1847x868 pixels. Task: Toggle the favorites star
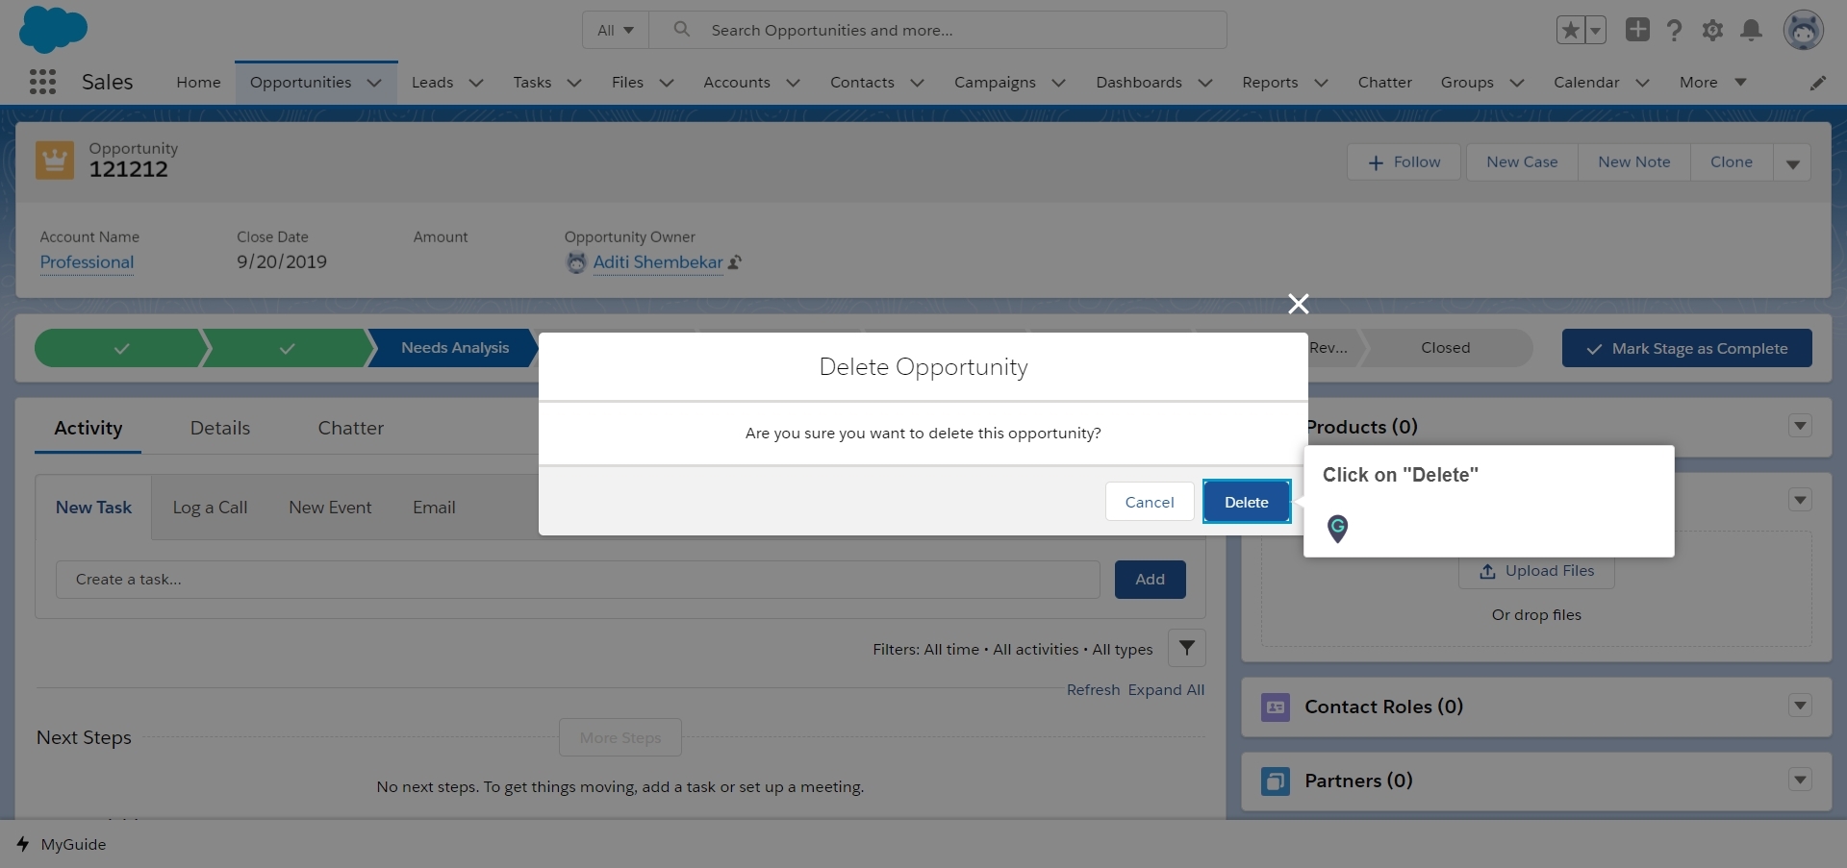tap(1570, 30)
